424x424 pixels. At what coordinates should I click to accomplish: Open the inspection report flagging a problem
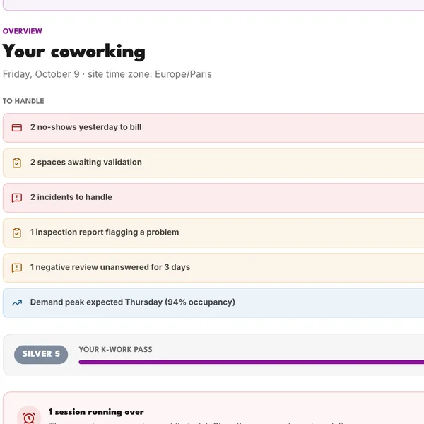213,232
